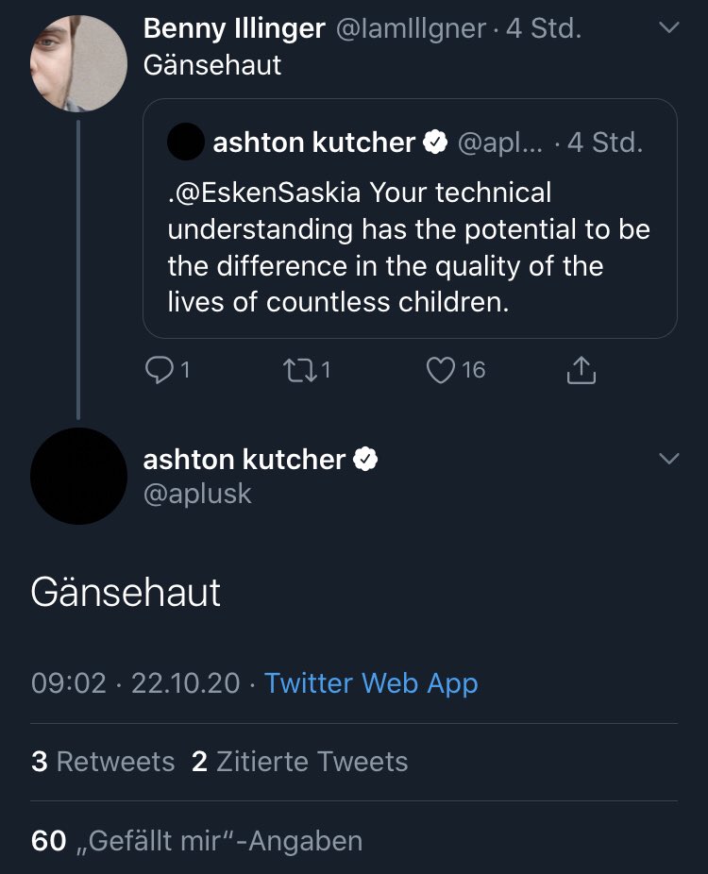Image resolution: width=708 pixels, height=874 pixels.
Task: View the 2 Zitierte Tweets list
Action: coord(300,762)
